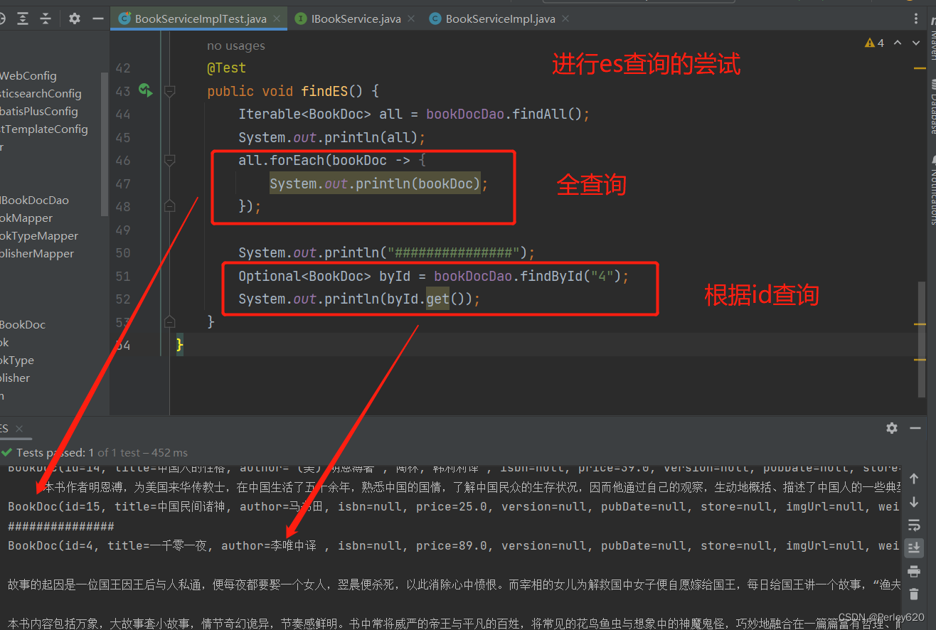
Task: Close the BookServiceImplTest.java tab
Action: (277, 19)
